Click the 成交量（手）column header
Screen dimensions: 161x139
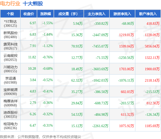click(69, 14)
